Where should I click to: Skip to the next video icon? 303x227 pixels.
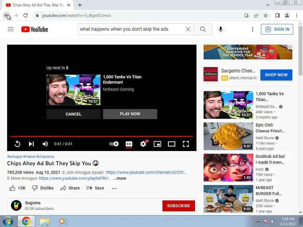[31, 144]
